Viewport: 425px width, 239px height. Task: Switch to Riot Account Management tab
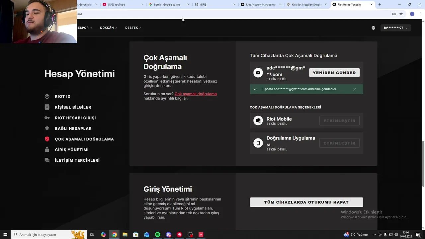click(x=260, y=5)
